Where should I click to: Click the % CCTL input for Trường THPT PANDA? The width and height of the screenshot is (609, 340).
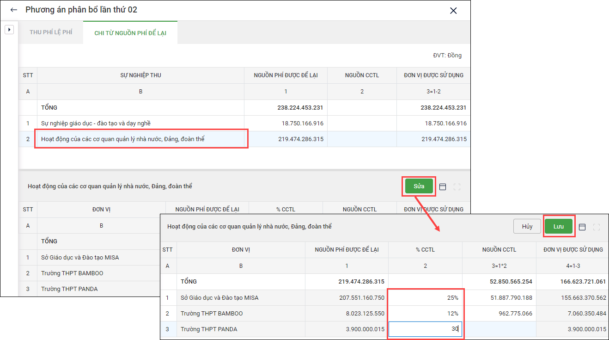(x=425, y=329)
